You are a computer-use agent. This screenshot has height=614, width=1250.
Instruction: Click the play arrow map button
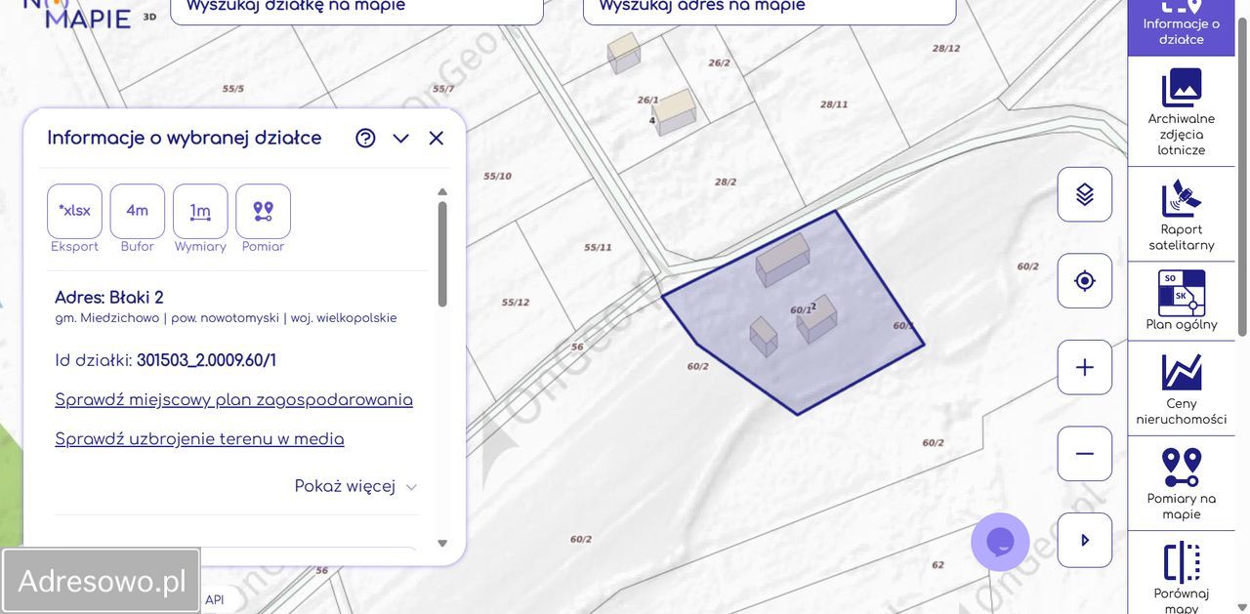[1084, 540]
